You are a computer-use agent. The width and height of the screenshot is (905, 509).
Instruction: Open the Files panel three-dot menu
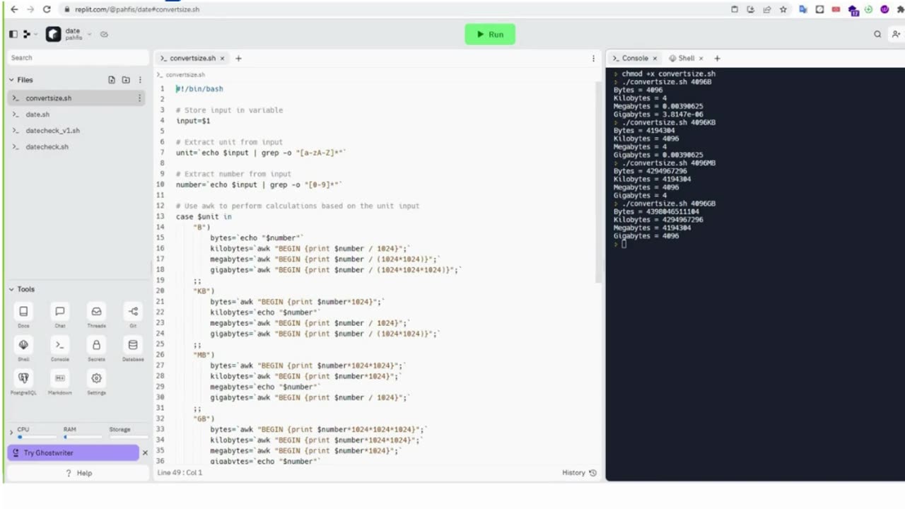coord(140,80)
